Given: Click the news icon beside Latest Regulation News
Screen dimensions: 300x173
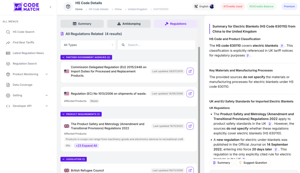Looking at the screenshot, I should click(x=8, y=53).
